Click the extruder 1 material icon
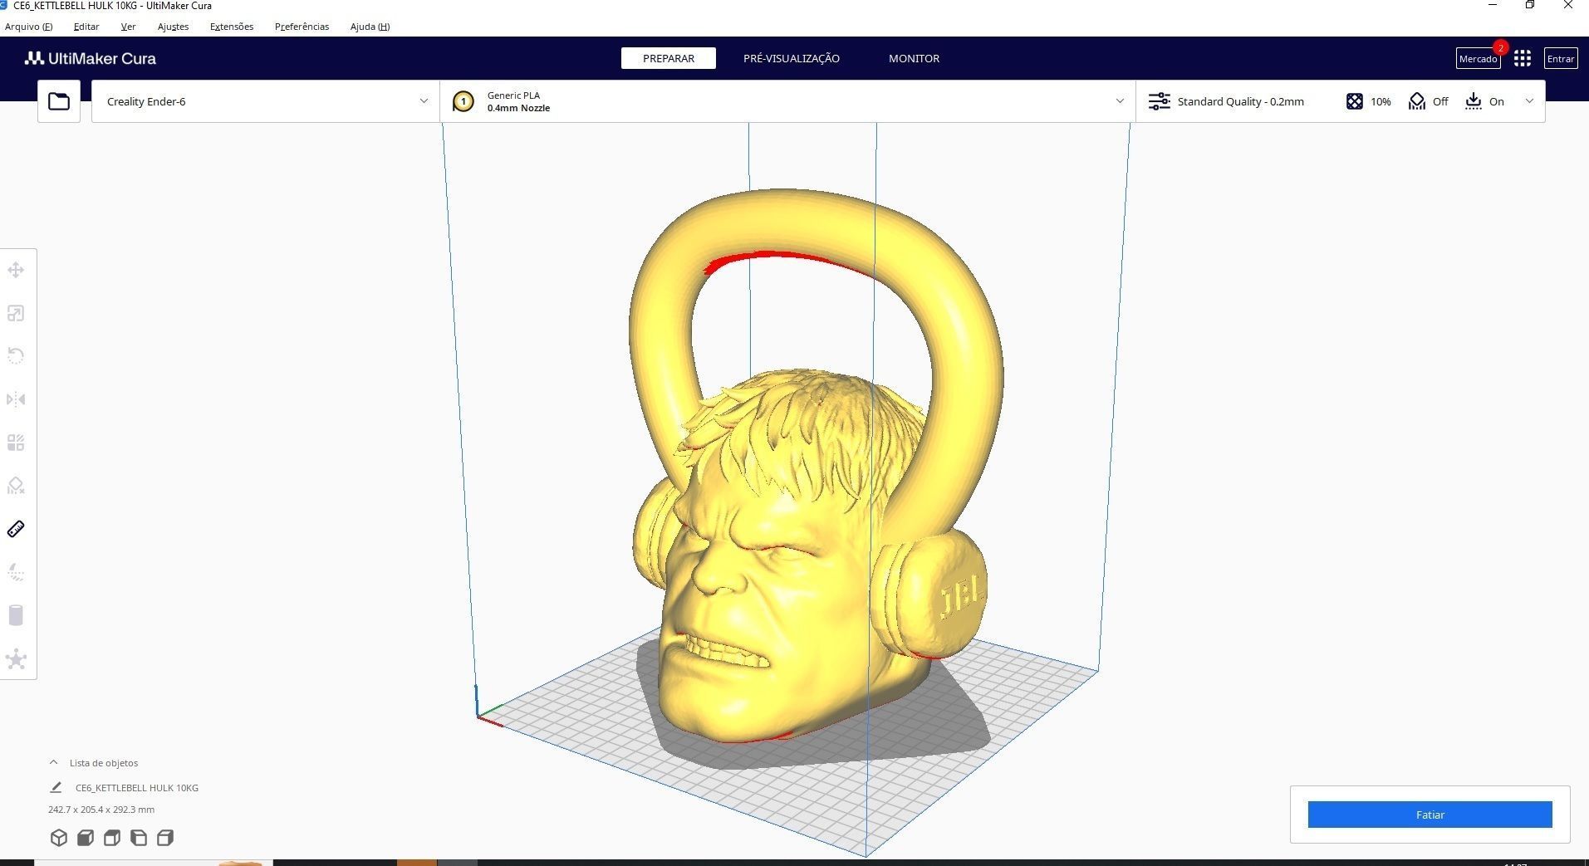Screen dimensions: 1589x866 (x=463, y=101)
